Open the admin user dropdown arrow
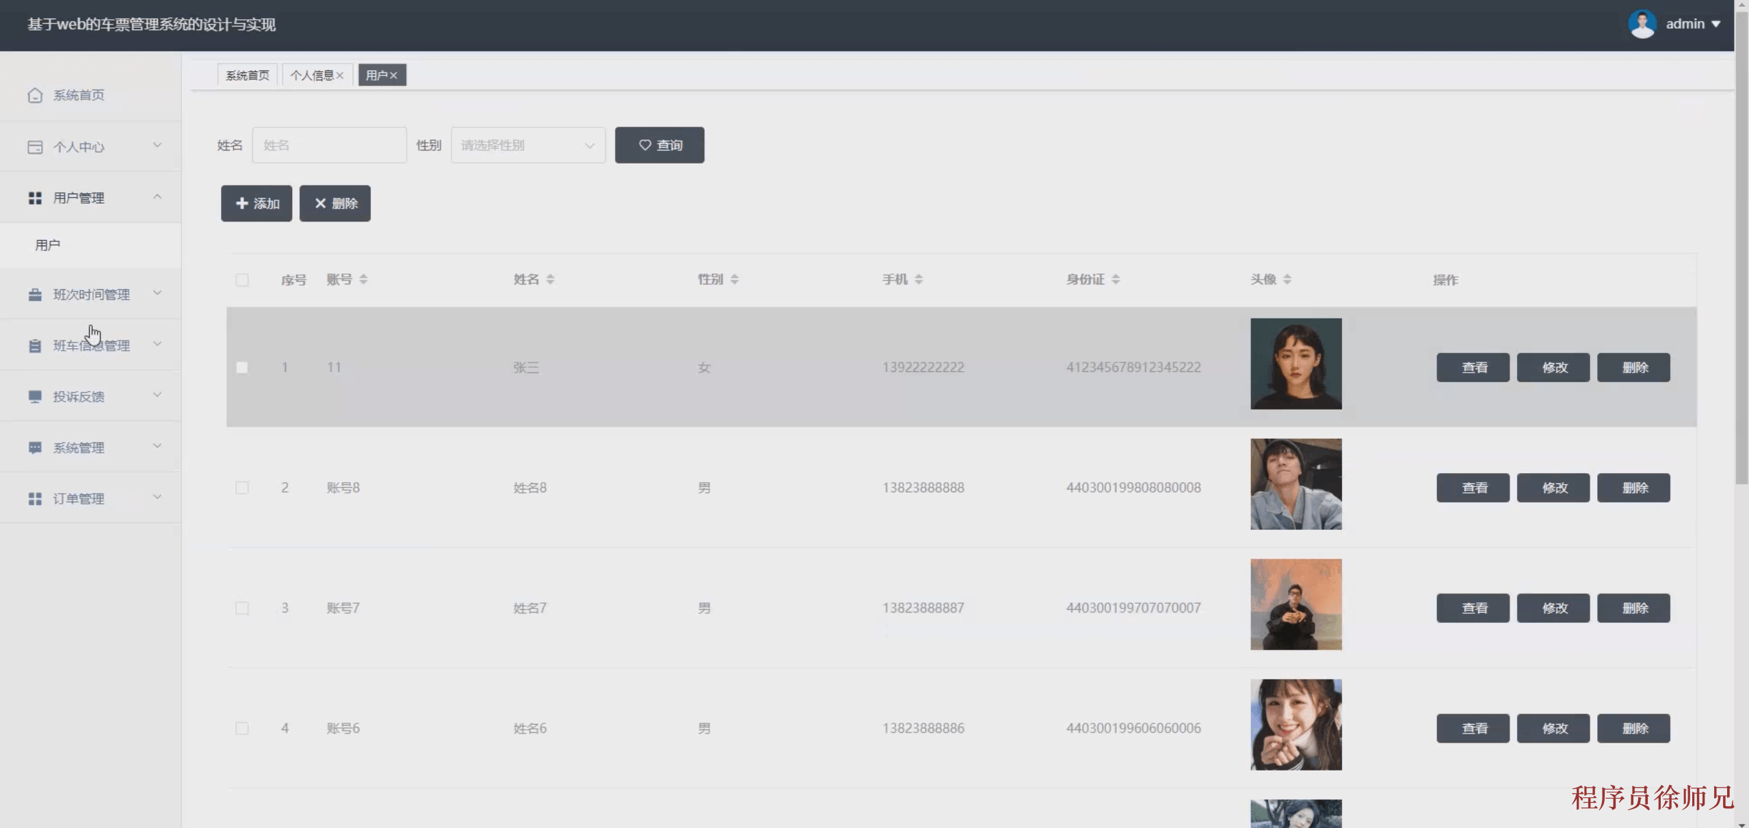1749x828 pixels. click(1716, 24)
